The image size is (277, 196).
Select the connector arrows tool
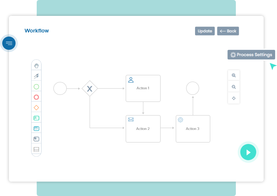pos(36,76)
